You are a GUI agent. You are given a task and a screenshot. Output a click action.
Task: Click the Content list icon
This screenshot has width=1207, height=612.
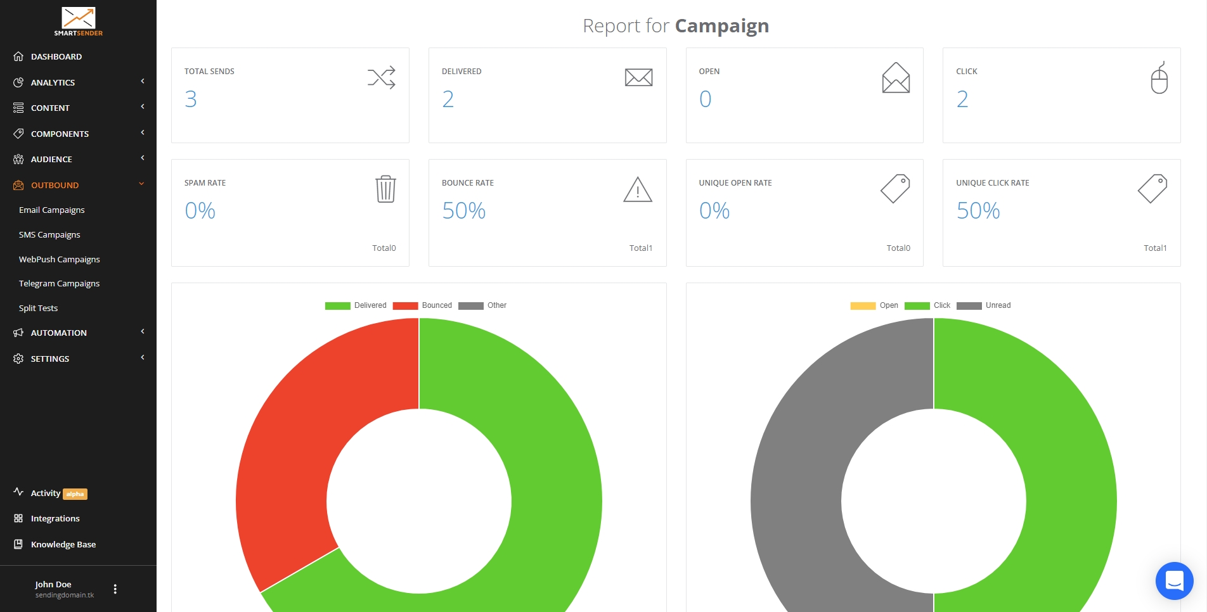(18, 108)
